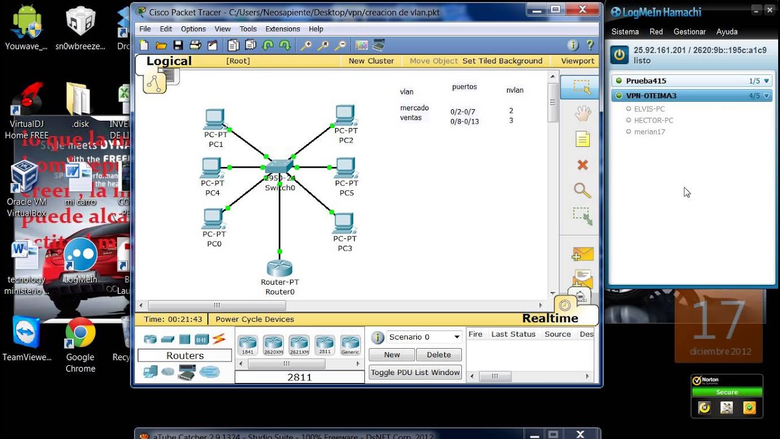Click the New scenario button

click(x=392, y=355)
